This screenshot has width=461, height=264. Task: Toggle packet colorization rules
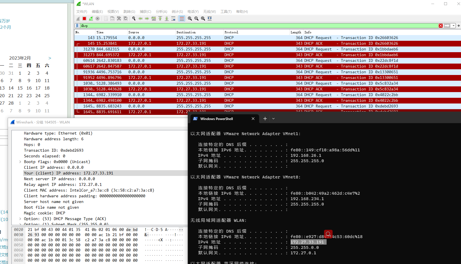tap(182, 19)
